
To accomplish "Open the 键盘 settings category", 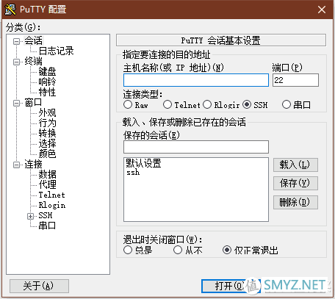I will (47, 71).
